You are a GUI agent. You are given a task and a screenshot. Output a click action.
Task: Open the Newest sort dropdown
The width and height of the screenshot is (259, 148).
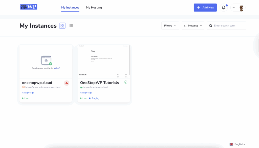click(x=193, y=26)
